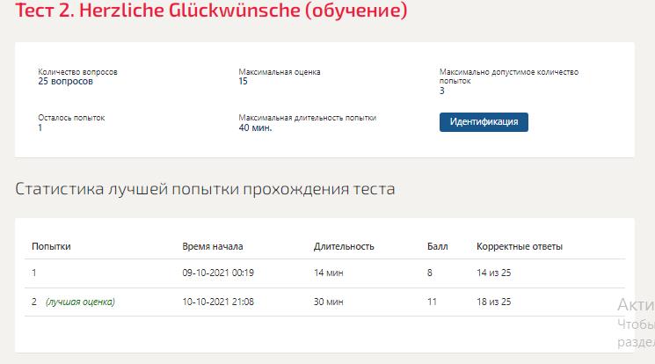Viewport: 655px width, 364px height.
Task: Click the Балл column header
Action: coord(437,246)
